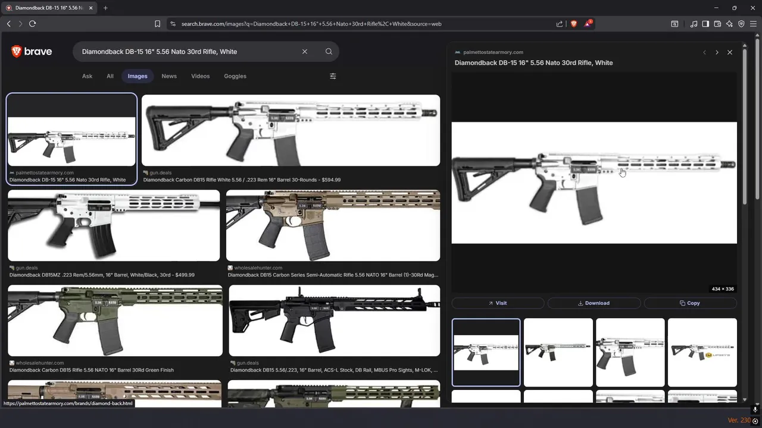This screenshot has height=428, width=762.
Task: Select the Images tab
Action: click(x=138, y=76)
